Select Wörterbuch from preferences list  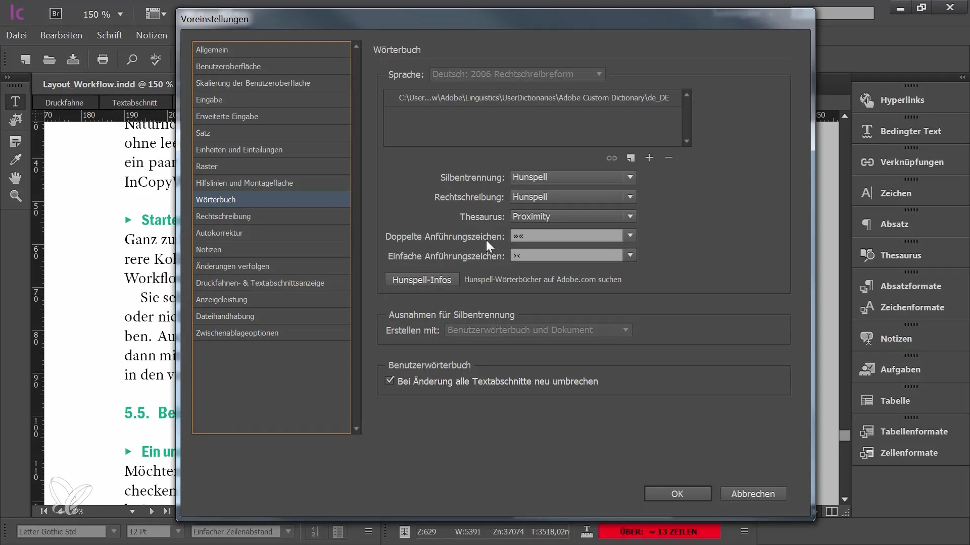(x=216, y=199)
